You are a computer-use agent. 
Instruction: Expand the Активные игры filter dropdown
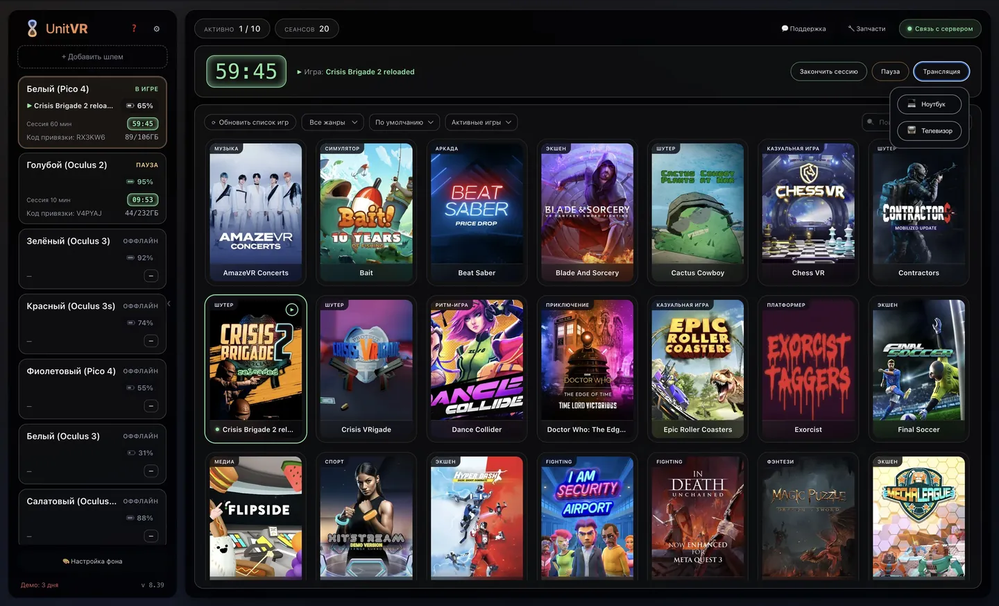[x=481, y=122]
